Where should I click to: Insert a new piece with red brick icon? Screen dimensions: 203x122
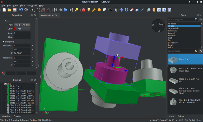(84, 10)
